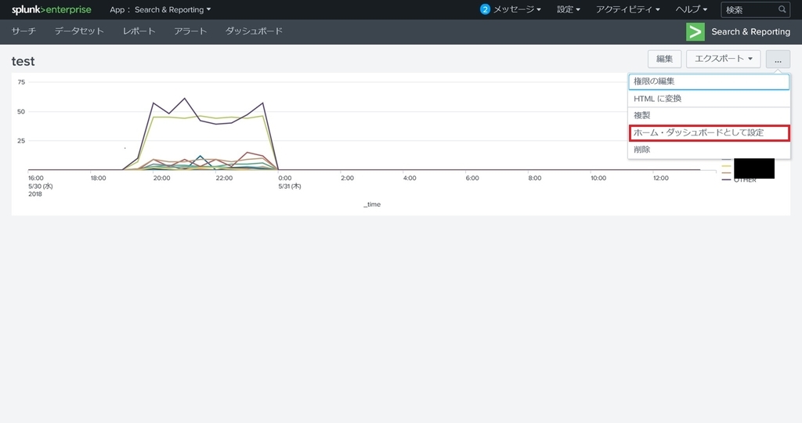Click the blue messages count badge
802x423 pixels.
pyautogui.click(x=485, y=9)
